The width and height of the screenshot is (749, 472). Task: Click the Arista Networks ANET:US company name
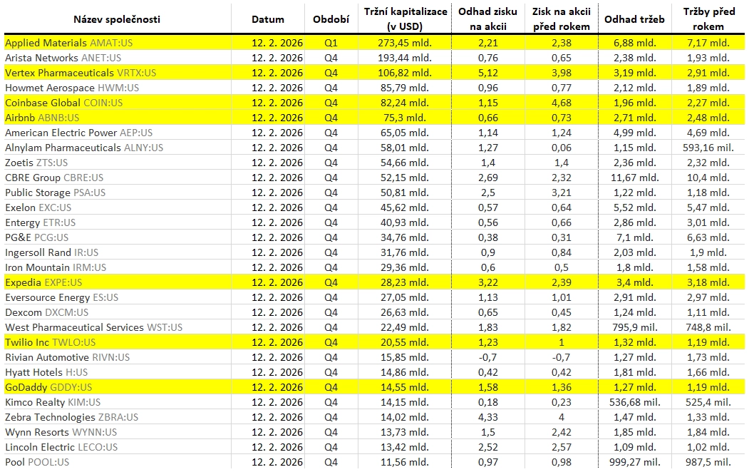pyautogui.click(x=63, y=58)
